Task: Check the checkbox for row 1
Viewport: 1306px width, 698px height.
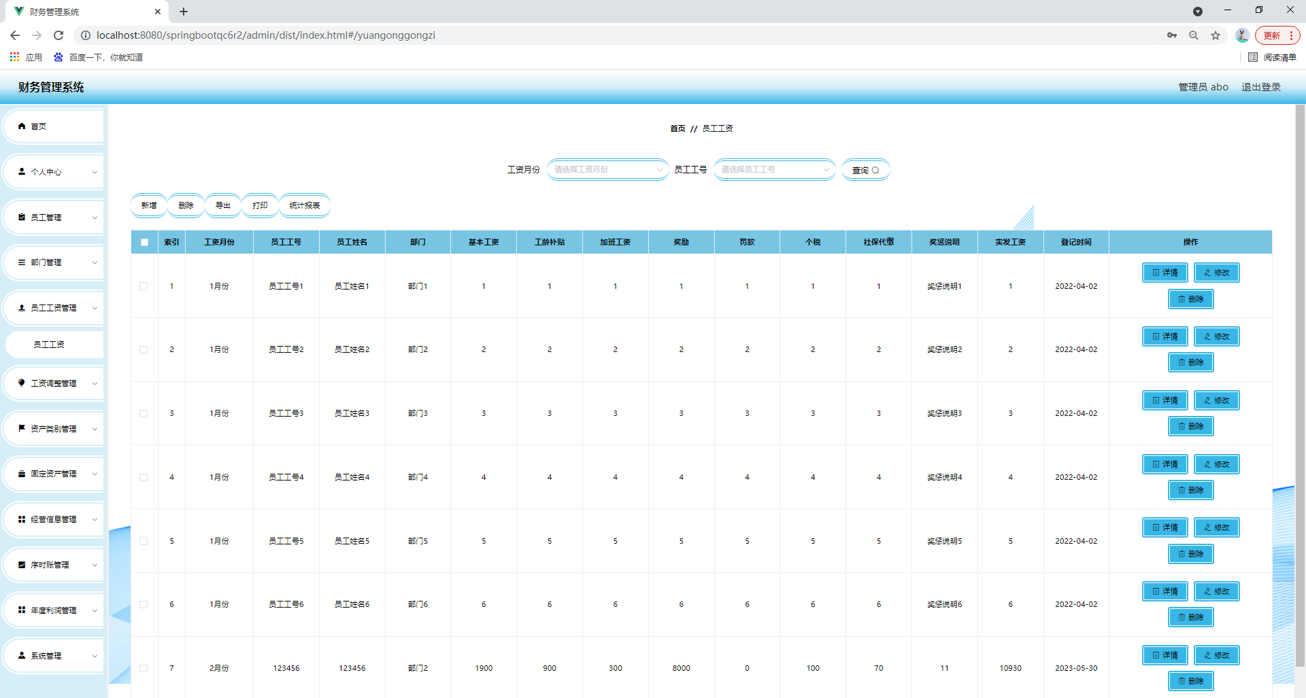Action: (x=144, y=286)
